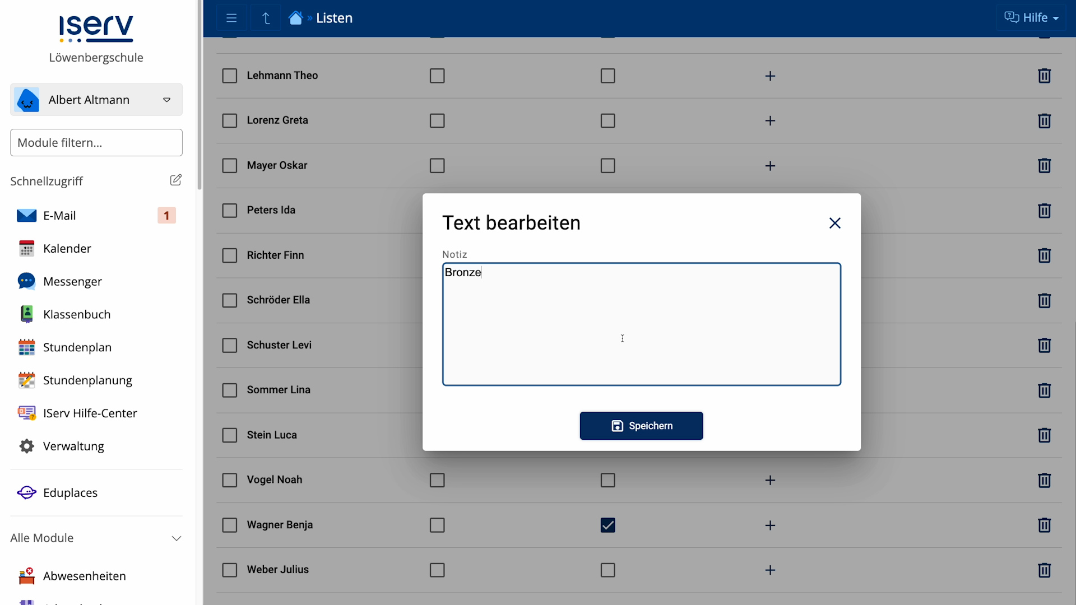Screen dimensions: 1076x605
Task: Tick the row checkbox for Peters Ida
Action: (230, 210)
